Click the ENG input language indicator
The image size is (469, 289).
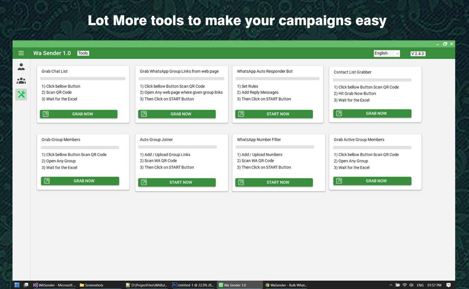(420, 285)
